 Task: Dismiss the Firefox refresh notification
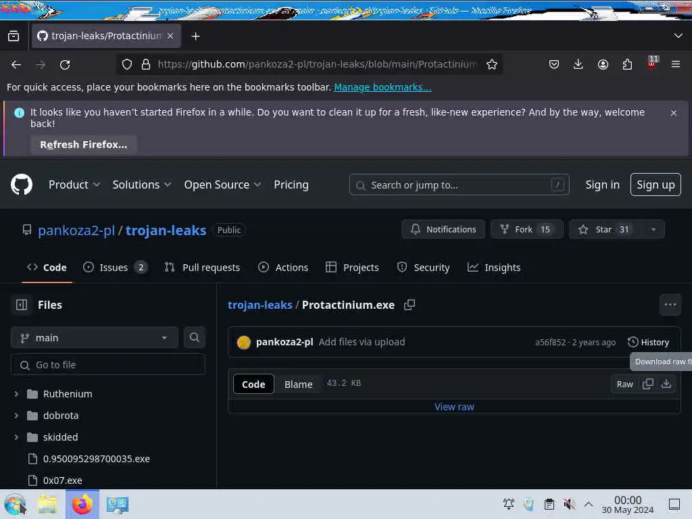[x=674, y=113]
